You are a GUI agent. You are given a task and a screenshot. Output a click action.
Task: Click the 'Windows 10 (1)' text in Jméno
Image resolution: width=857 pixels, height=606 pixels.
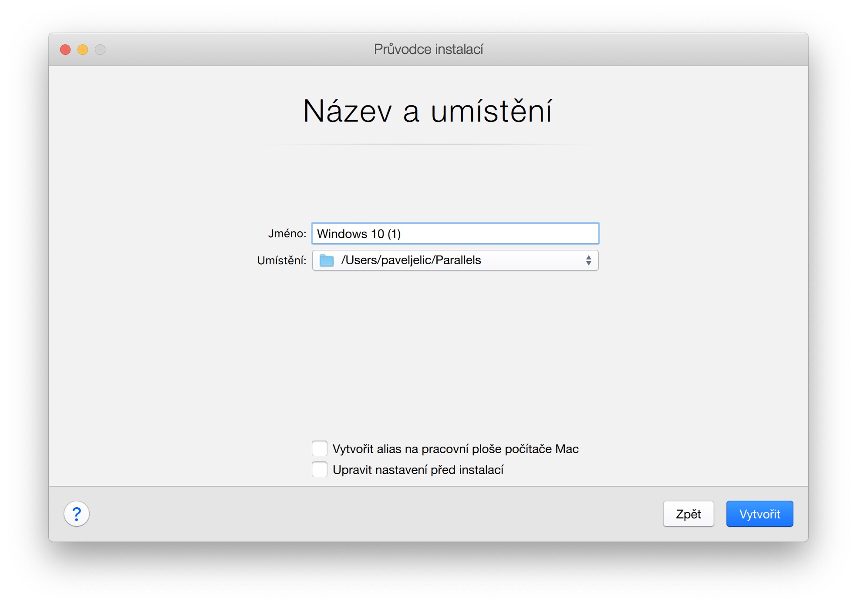tap(358, 234)
